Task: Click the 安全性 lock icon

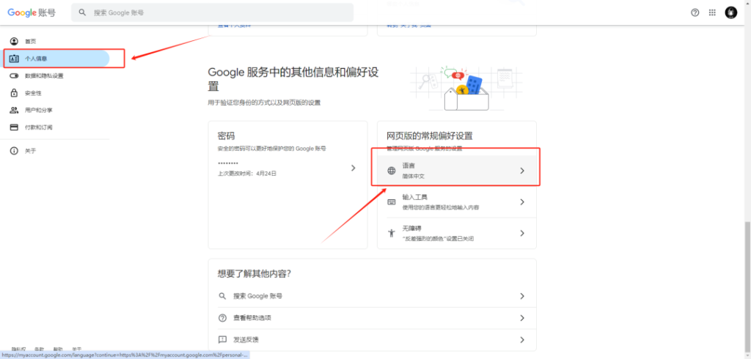Action: [14, 93]
